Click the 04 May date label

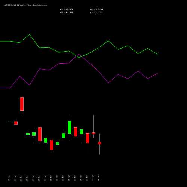(x=99, y=178)
